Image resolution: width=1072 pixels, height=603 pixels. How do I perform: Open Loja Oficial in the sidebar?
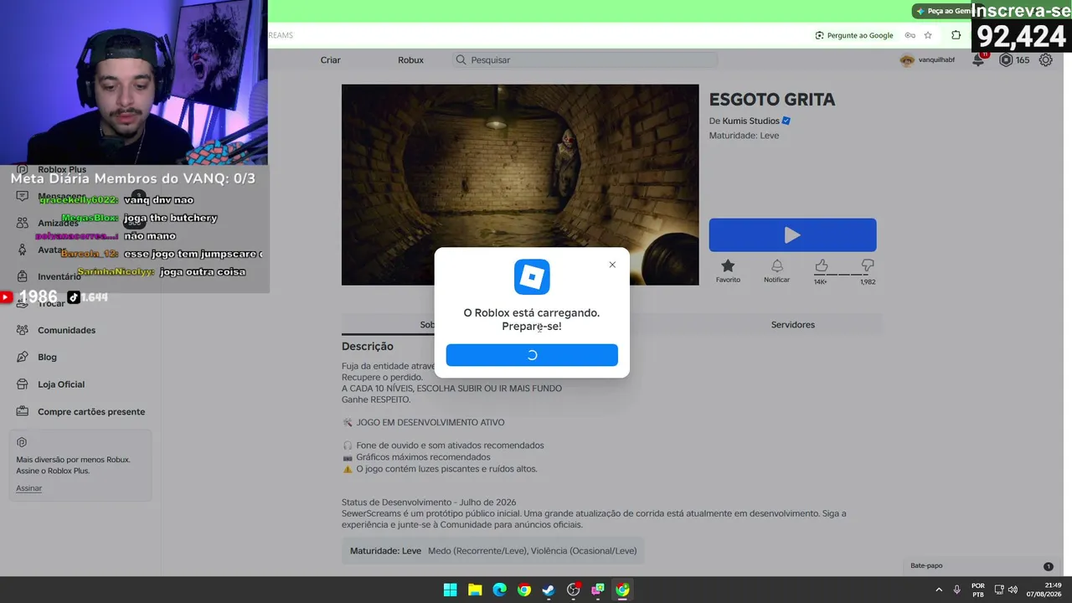coord(61,384)
